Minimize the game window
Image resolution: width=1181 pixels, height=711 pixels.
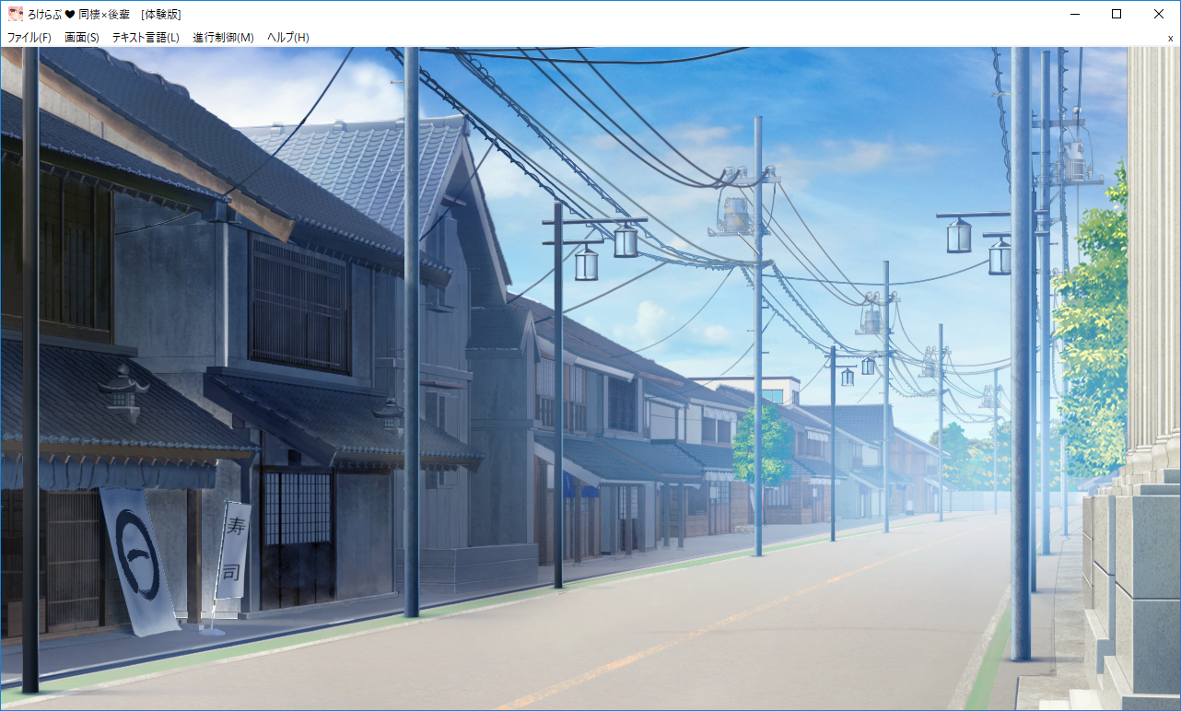pos(1074,14)
